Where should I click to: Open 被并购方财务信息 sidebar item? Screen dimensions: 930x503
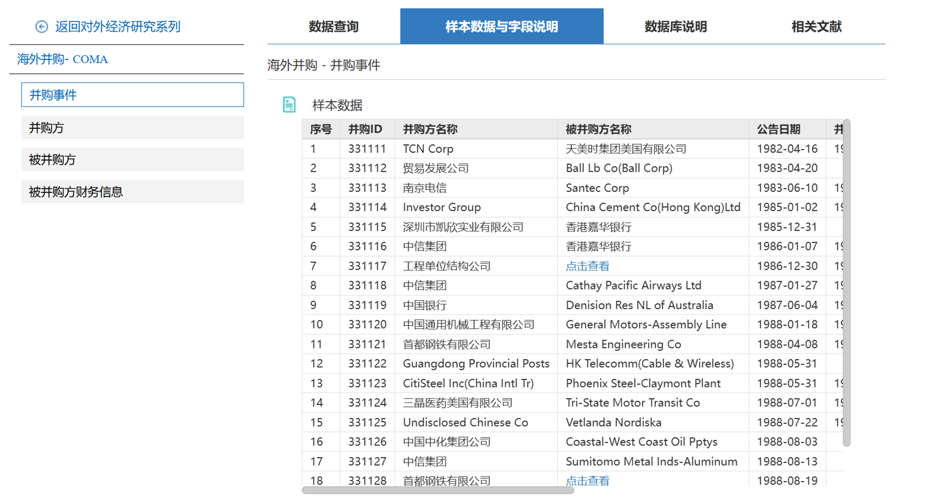(x=132, y=192)
